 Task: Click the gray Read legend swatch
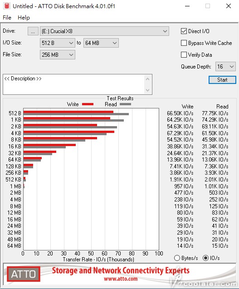click(x=125, y=104)
